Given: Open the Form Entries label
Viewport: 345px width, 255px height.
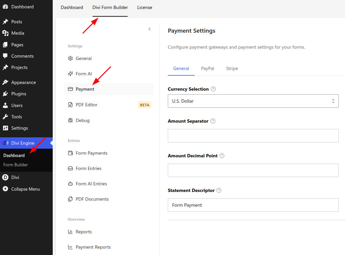Looking at the screenshot, I should (88, 168).
